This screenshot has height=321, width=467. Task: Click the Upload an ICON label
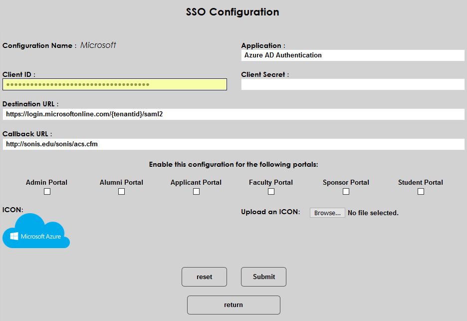point(270,212)
